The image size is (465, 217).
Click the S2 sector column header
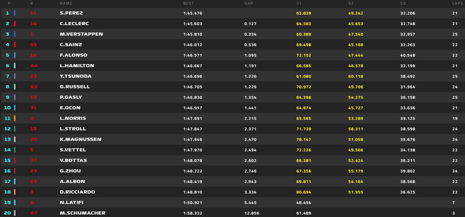tap(351, 3)
